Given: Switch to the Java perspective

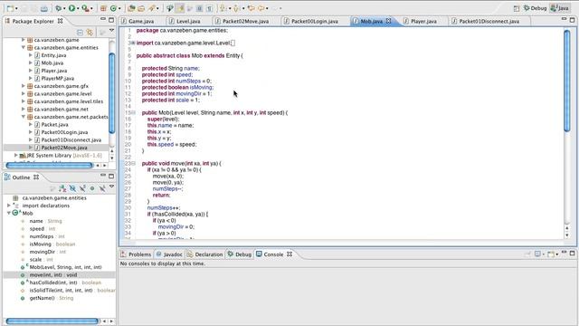Looking at the screenshot, I should [x=560, y=8].
